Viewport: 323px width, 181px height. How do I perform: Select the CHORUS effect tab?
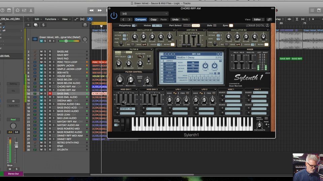point(170,70)
